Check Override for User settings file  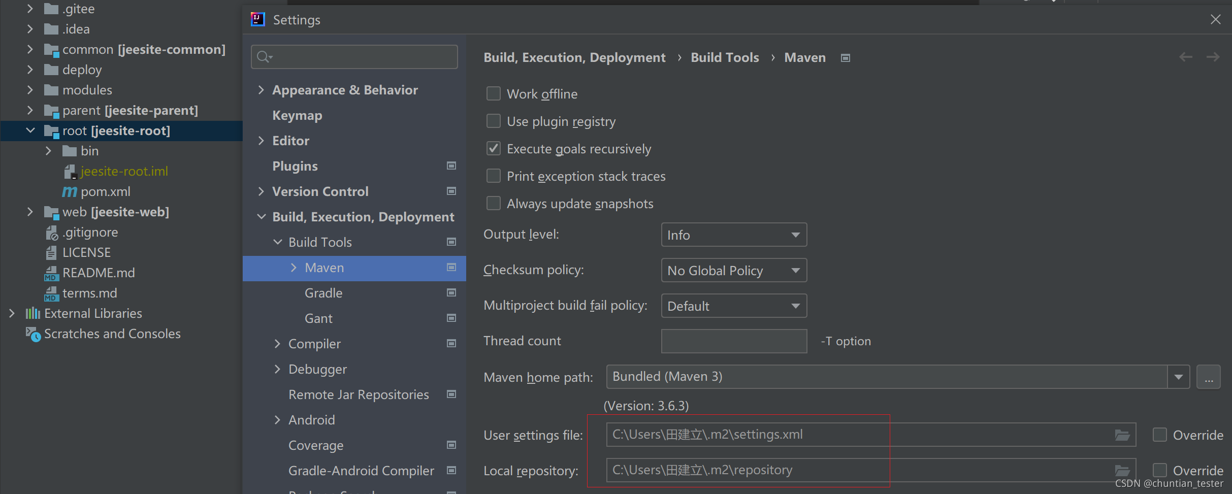pos(1160,435)
